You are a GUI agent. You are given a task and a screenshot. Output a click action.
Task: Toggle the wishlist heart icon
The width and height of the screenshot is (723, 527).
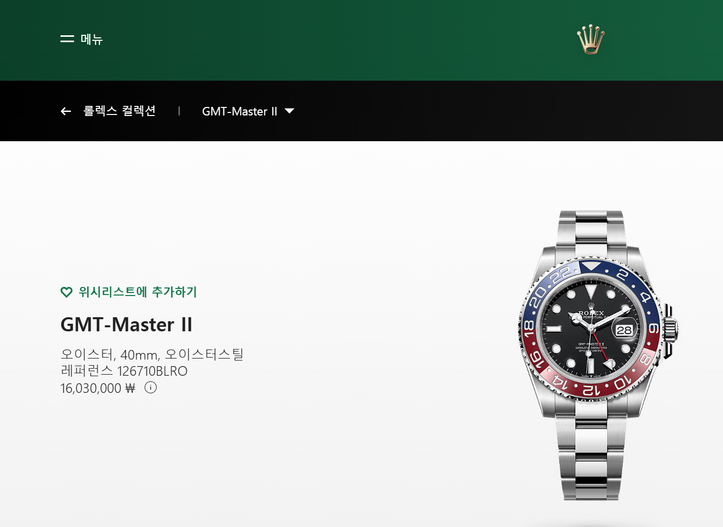[x=67, y=292]
